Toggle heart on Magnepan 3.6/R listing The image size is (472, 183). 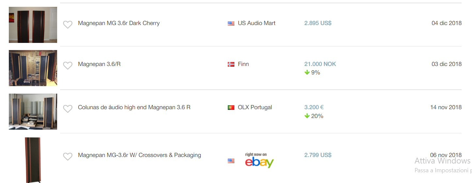tap(68, 66)
